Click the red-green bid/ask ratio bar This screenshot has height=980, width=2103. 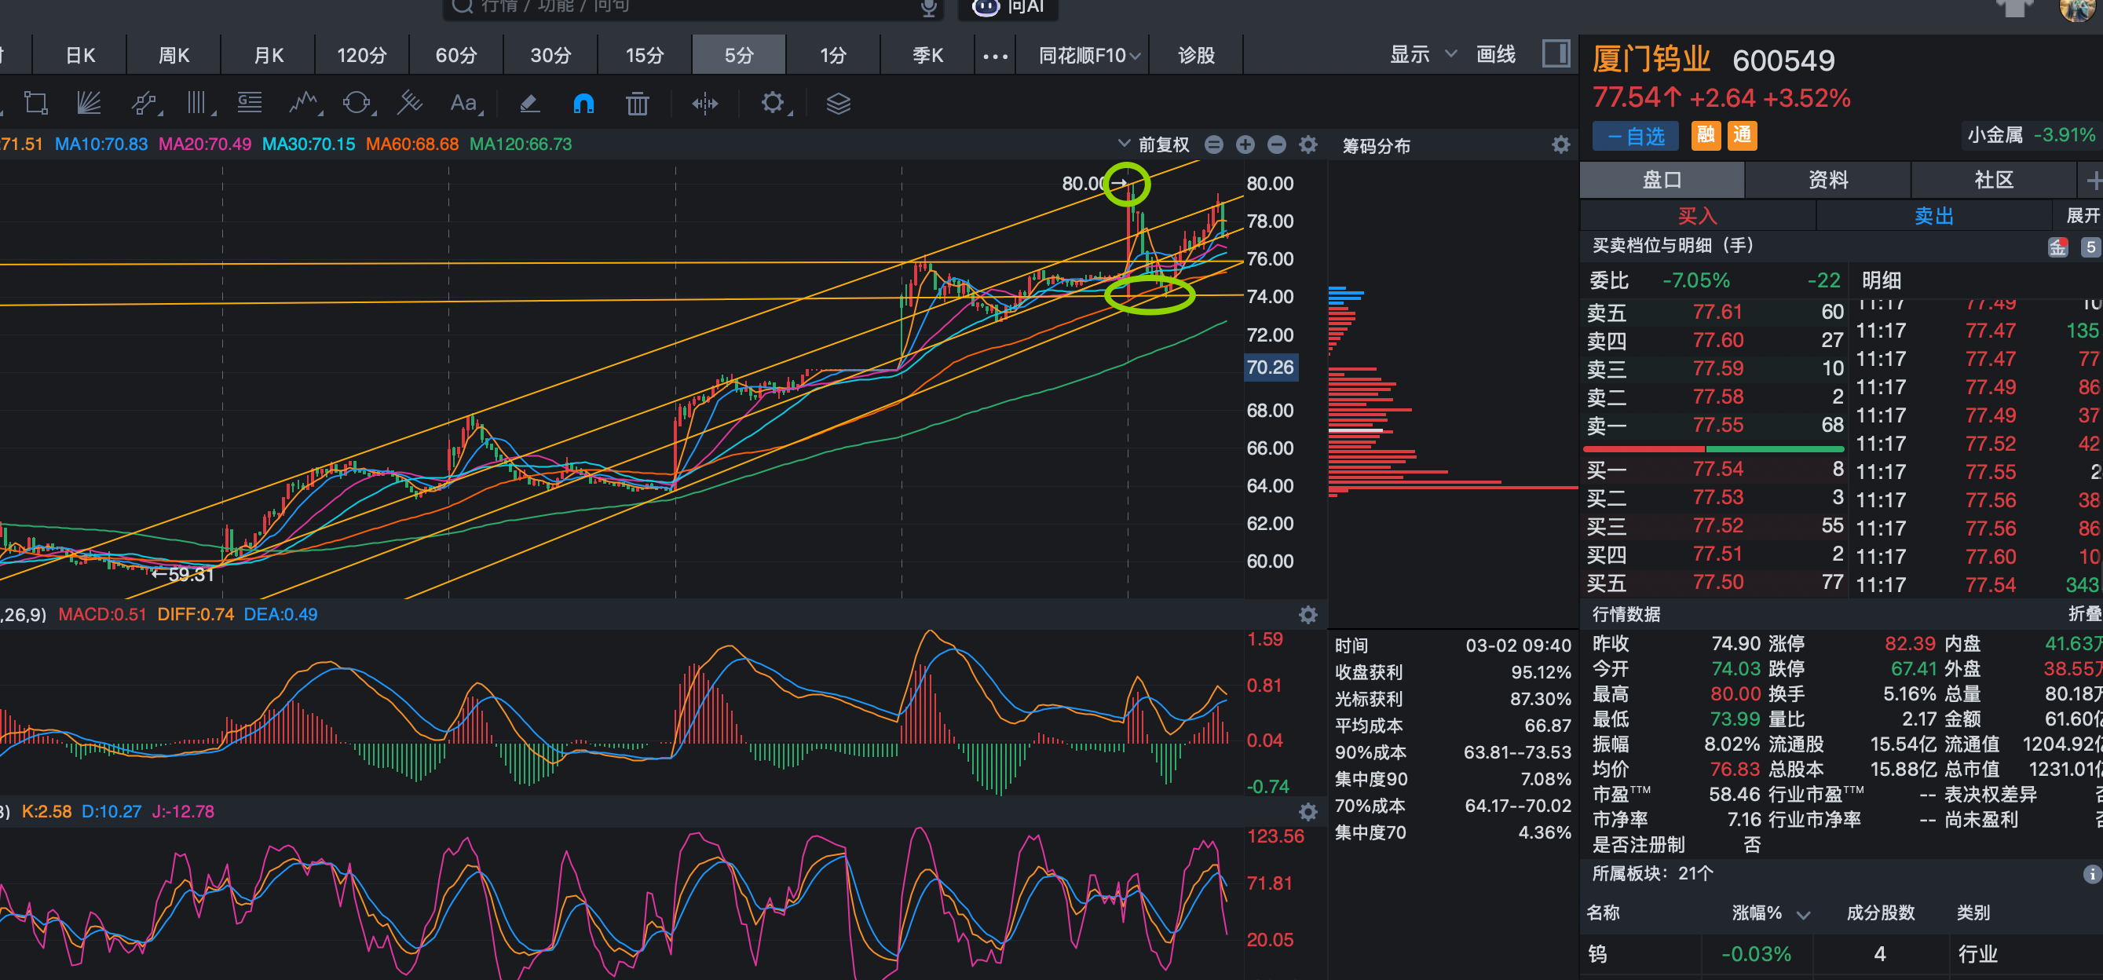coord(1713,449)
